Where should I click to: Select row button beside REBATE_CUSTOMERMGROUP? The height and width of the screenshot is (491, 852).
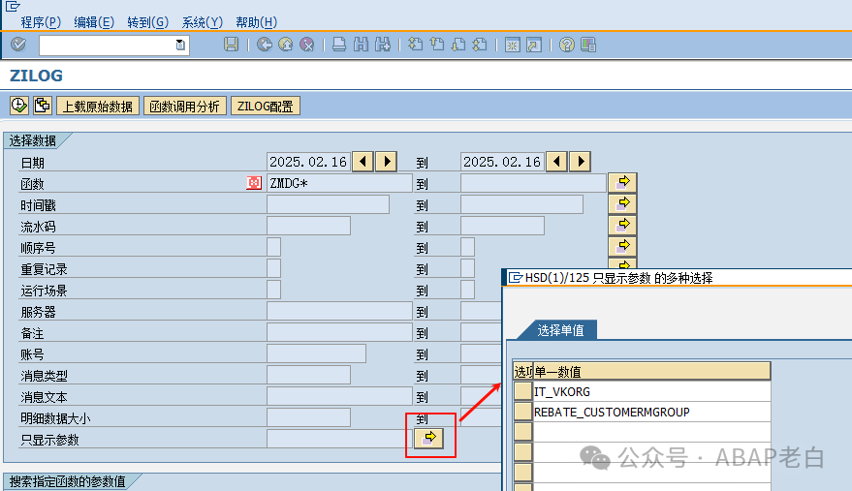click(x=522, y=412)
